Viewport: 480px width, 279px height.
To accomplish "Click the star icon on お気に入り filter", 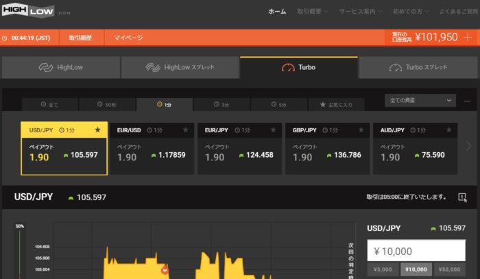I will click(323, 105).
